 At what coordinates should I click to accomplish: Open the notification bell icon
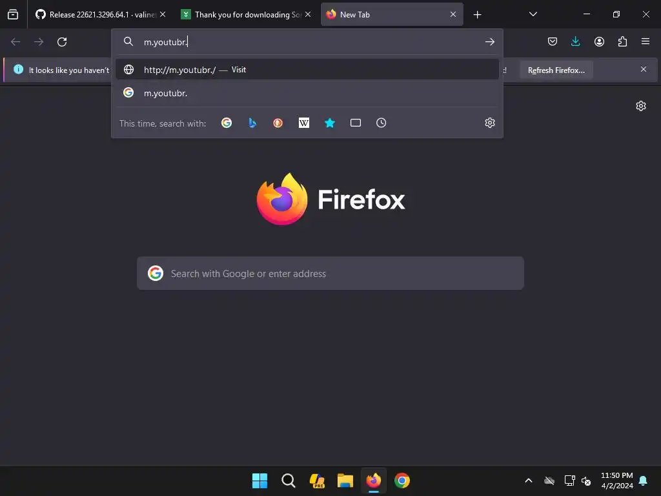point(644,480)
